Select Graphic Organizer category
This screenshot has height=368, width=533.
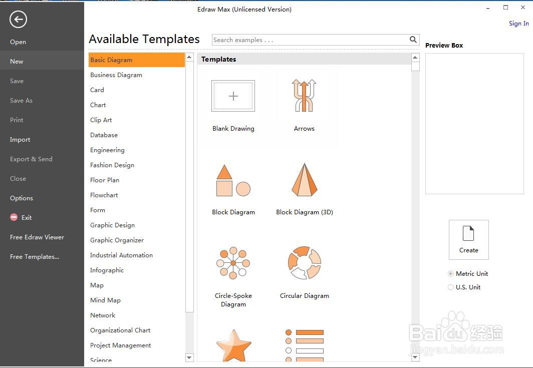[137, 240]
